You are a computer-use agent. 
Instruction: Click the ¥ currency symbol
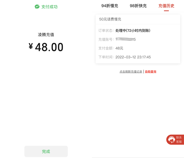tap(31, 47)
